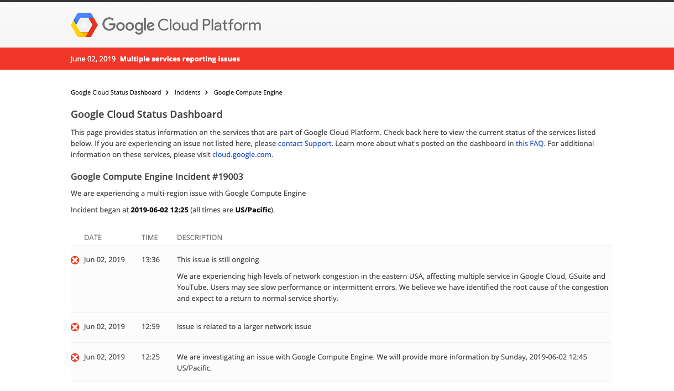The width and height of the screenshot is (674, 391).
Task: Click the Google Cloud Platform hexagon logo
Action: click(x=85, y=25)
